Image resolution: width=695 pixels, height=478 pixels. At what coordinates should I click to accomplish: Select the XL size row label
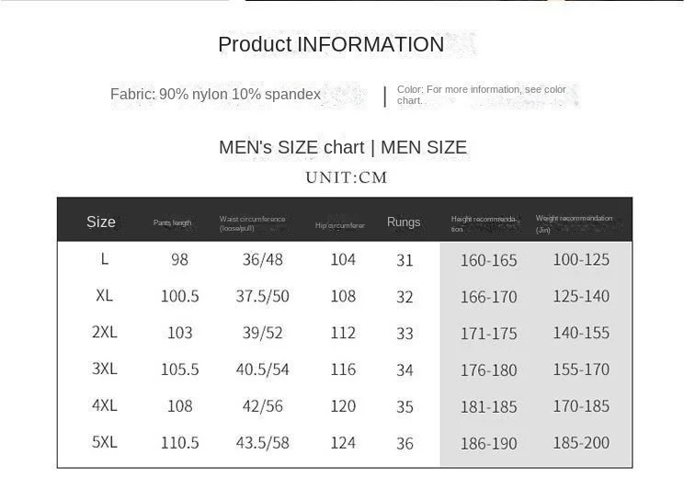point(104,295)
